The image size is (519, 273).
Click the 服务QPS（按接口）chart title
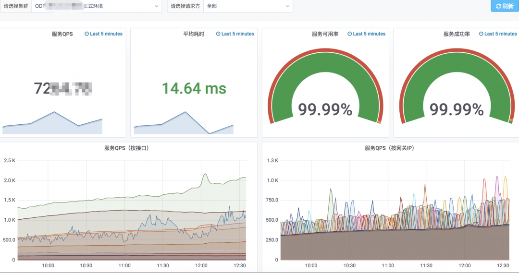tap(127, 148)
